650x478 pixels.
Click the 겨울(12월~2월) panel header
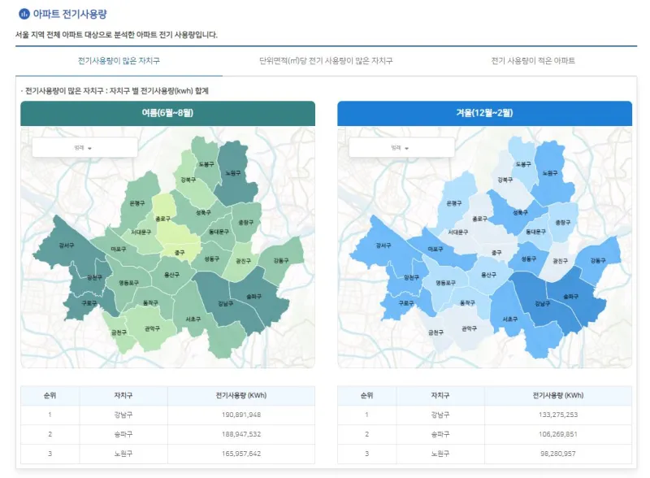pos(484,113)
